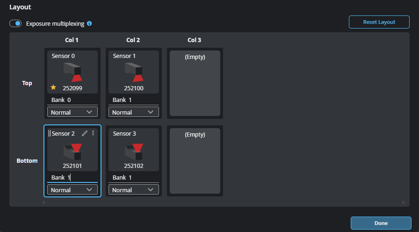Screen dimensions: 419x232
Task: Open the Normal dropdown under Sensor 1
Action: click(134, 112)
